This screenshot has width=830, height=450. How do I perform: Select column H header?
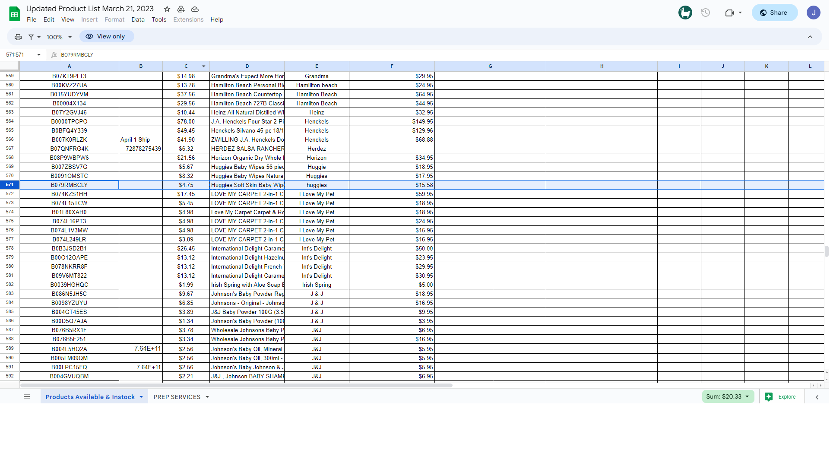tap(602, 66)
